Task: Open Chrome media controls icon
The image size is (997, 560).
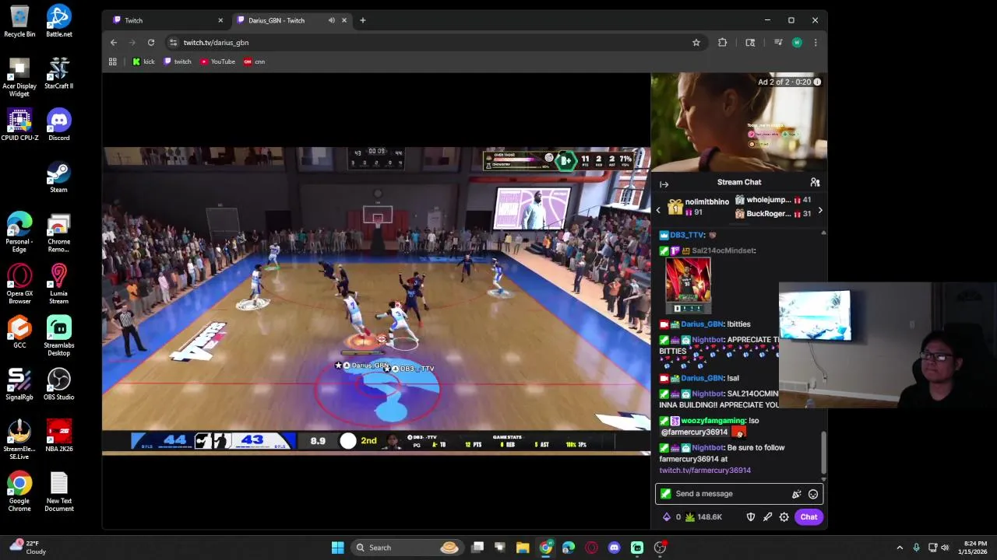Action: [x=777, y=43]
